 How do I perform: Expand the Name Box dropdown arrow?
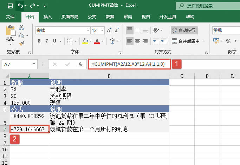click(x=34, y=64)
